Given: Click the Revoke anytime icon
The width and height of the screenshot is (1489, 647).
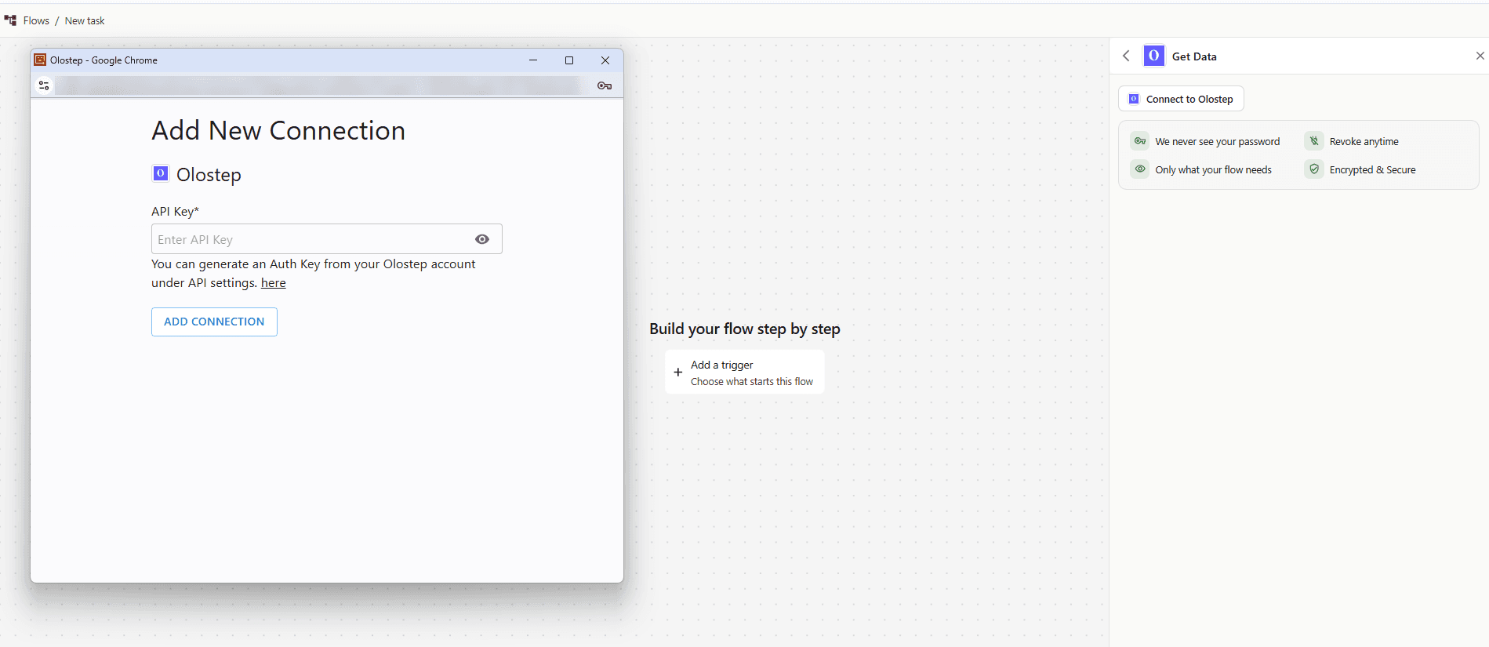Looking at the screenshot, I should pyautogui.click(x=1314, y=141).
